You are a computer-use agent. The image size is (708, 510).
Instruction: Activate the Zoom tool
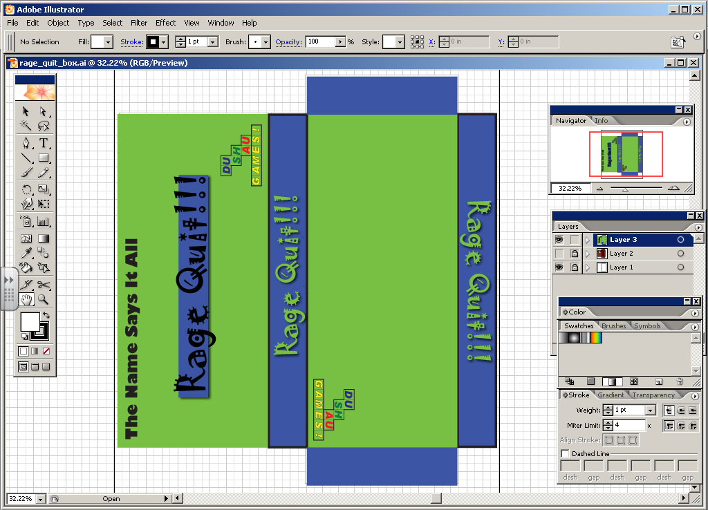point(41,298)
